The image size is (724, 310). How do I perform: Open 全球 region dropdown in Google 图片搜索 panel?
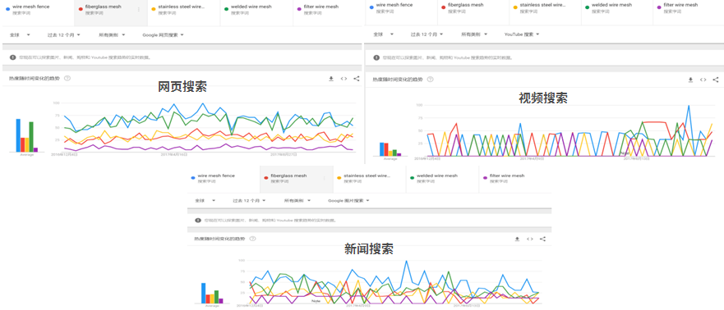pos(205,200)
